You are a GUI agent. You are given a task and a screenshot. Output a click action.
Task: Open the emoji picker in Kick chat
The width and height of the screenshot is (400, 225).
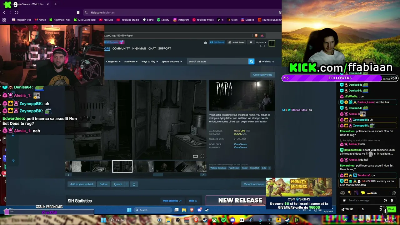392,201
